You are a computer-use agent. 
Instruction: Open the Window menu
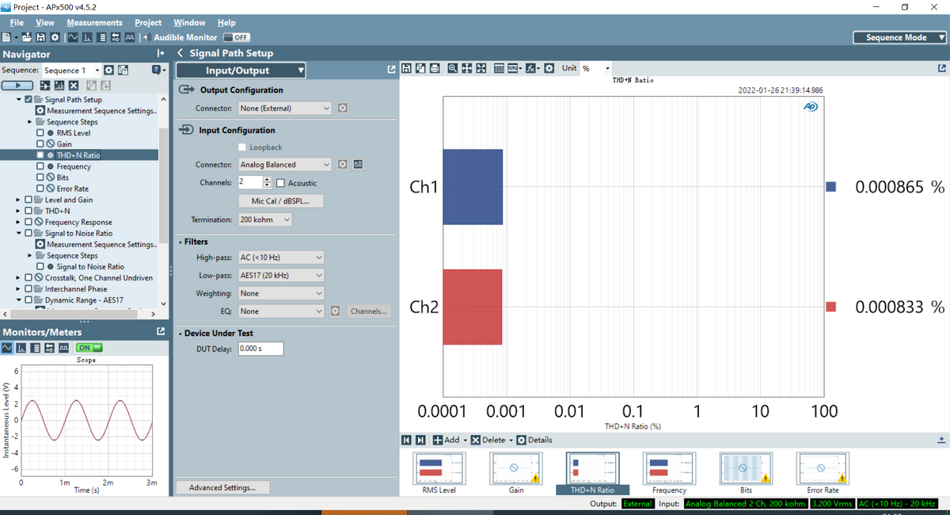[x=189, y=22]
